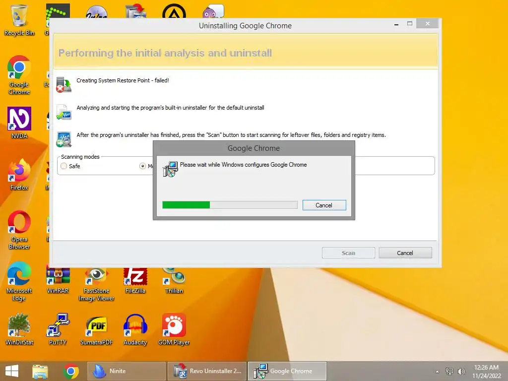Open the WinRAR desktop icon
508x381 pixels.
pyautogui.click(x=58, y=279)
